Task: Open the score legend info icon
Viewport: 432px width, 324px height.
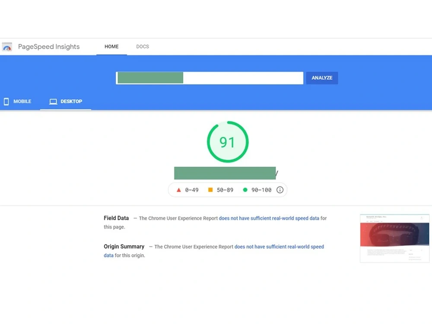Action: (280, 190)
